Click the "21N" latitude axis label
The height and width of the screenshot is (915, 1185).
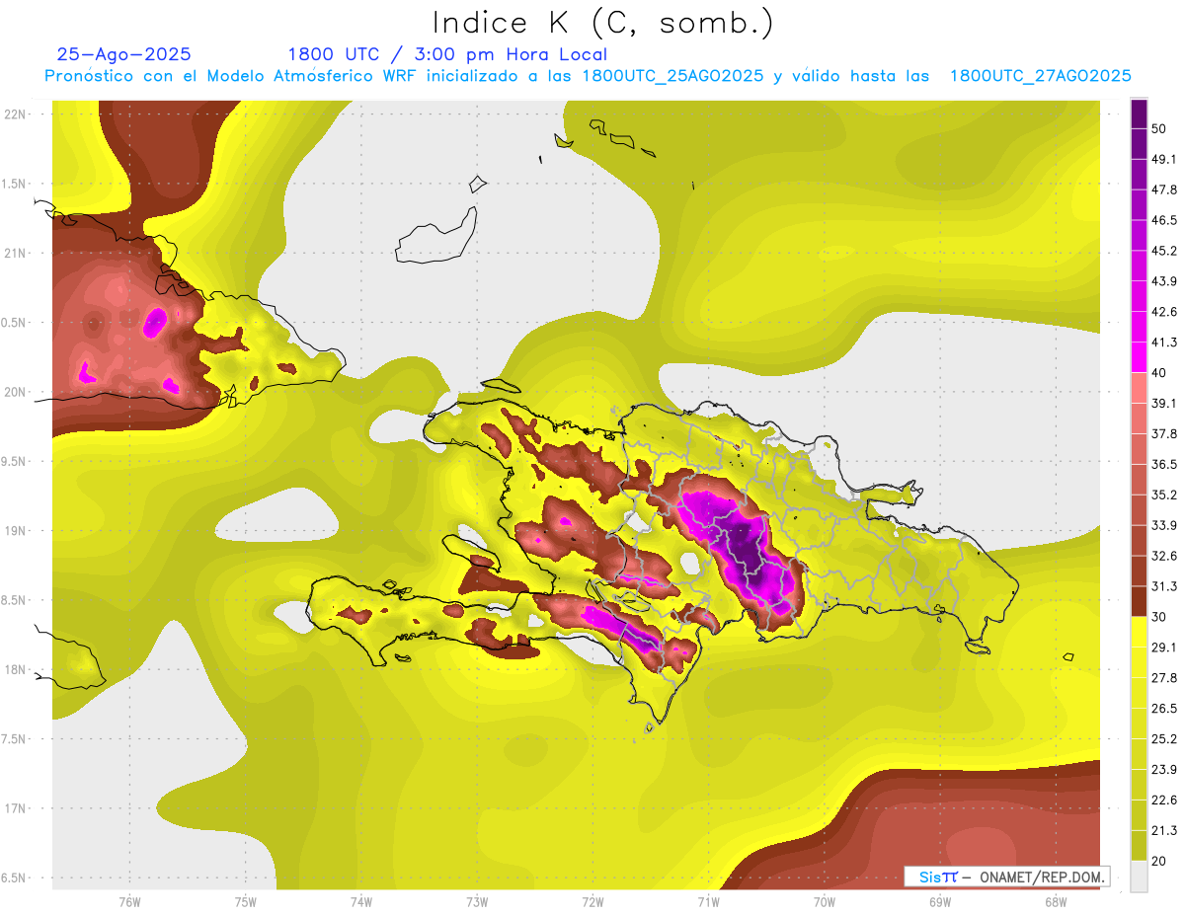(x=15, y=253)
